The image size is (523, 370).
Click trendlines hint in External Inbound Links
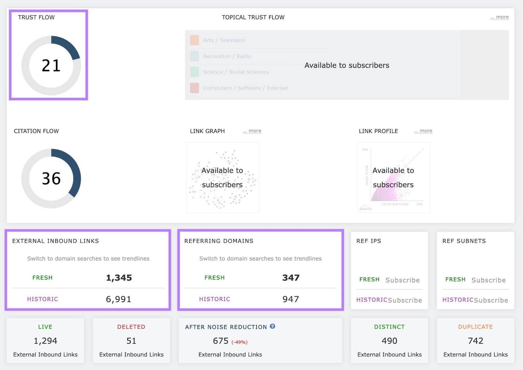[x=88, y=259]
